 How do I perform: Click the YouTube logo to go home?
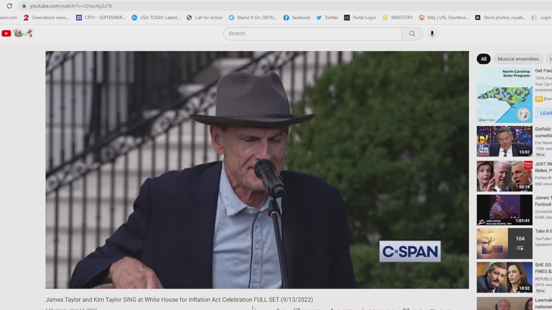tap(6, 33)
